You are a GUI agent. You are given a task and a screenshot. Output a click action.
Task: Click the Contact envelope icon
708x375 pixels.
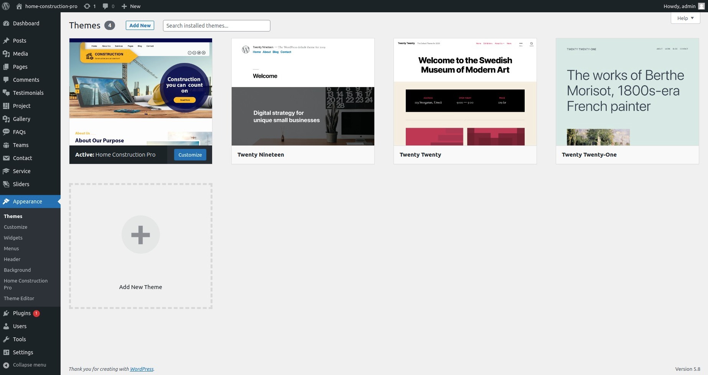coord(6,158)
